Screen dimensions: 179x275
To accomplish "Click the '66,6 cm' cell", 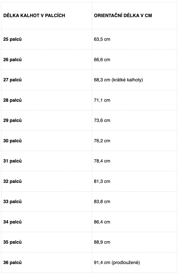I will pyautogui.click(x=102, y=60).
